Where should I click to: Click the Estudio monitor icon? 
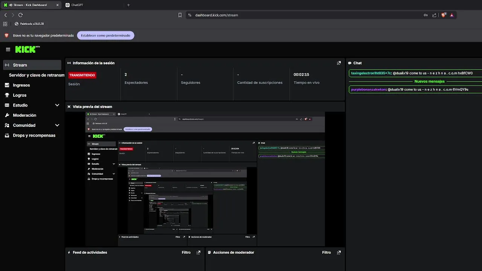7,105
